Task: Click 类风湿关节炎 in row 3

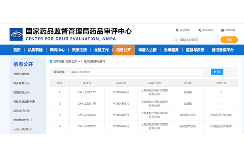Action: tap(187, 115)
